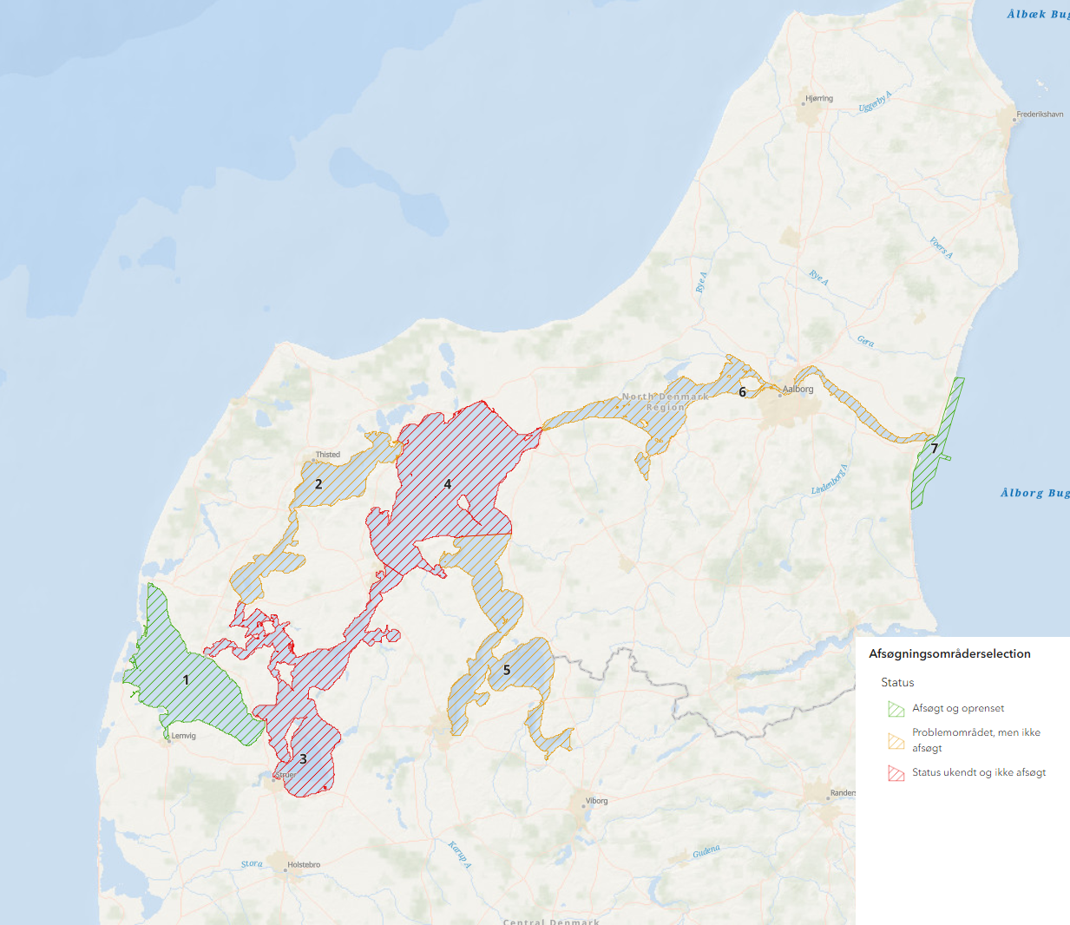Select the large red area number 4
1070x925 pixels.
pyautogui.click(x=448, y=483)
